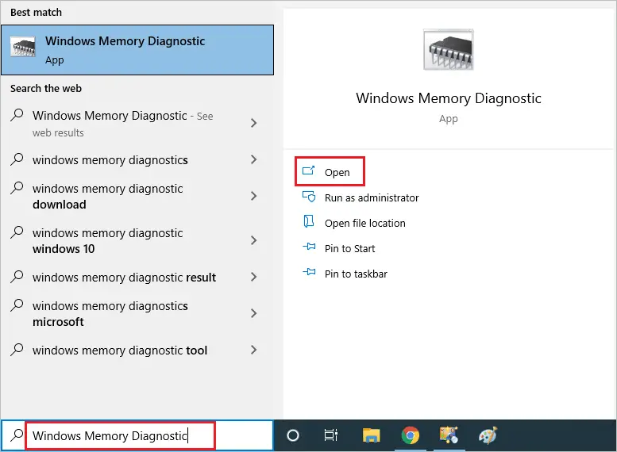Click the 'Best match' heading
617x452 pixels.
tap(37, 12)
